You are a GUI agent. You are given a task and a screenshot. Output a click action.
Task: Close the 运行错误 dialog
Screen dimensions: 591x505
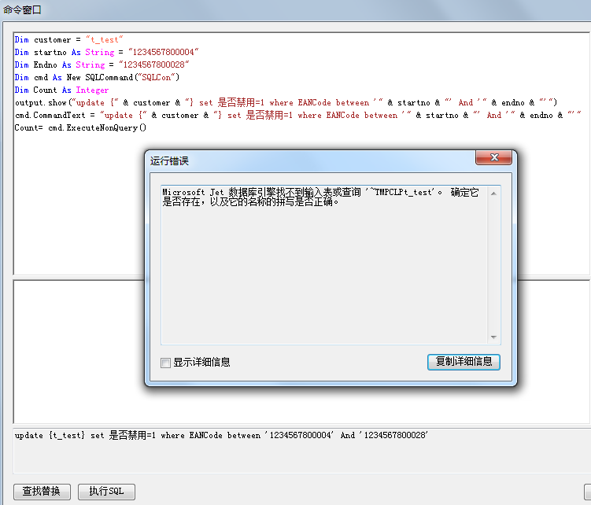click(x=493, y=157)
